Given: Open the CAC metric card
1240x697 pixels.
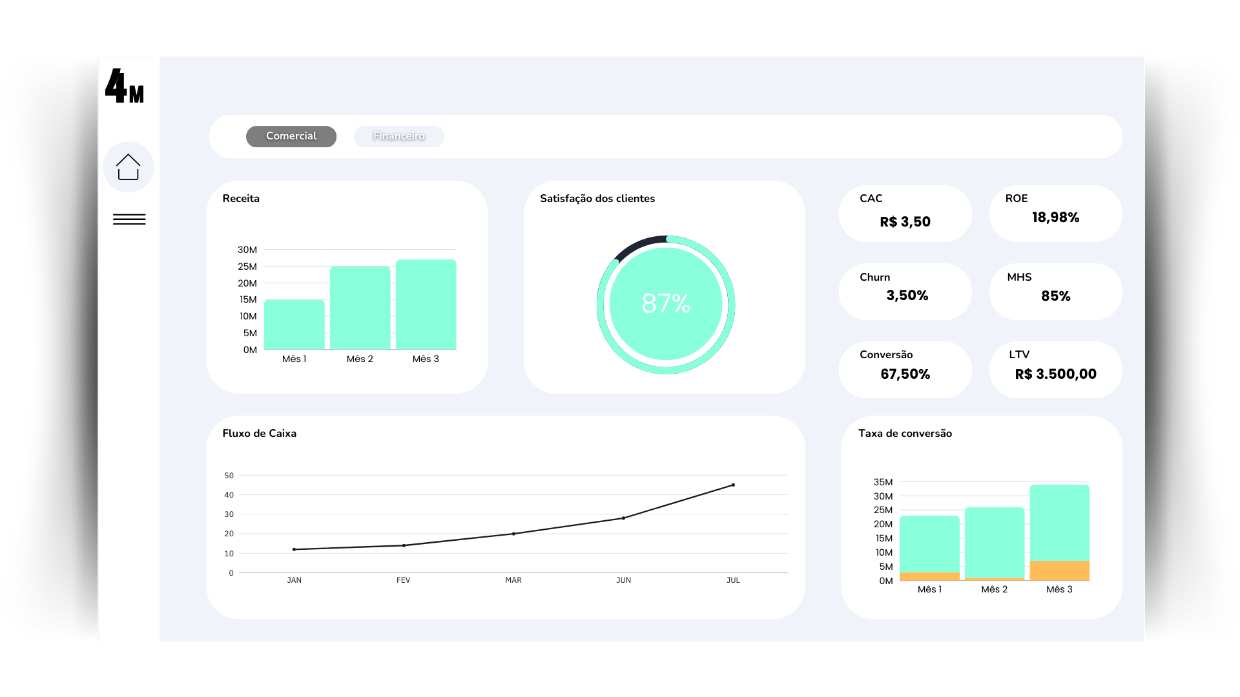Looking at the screenshot, I should click(905, 214).
